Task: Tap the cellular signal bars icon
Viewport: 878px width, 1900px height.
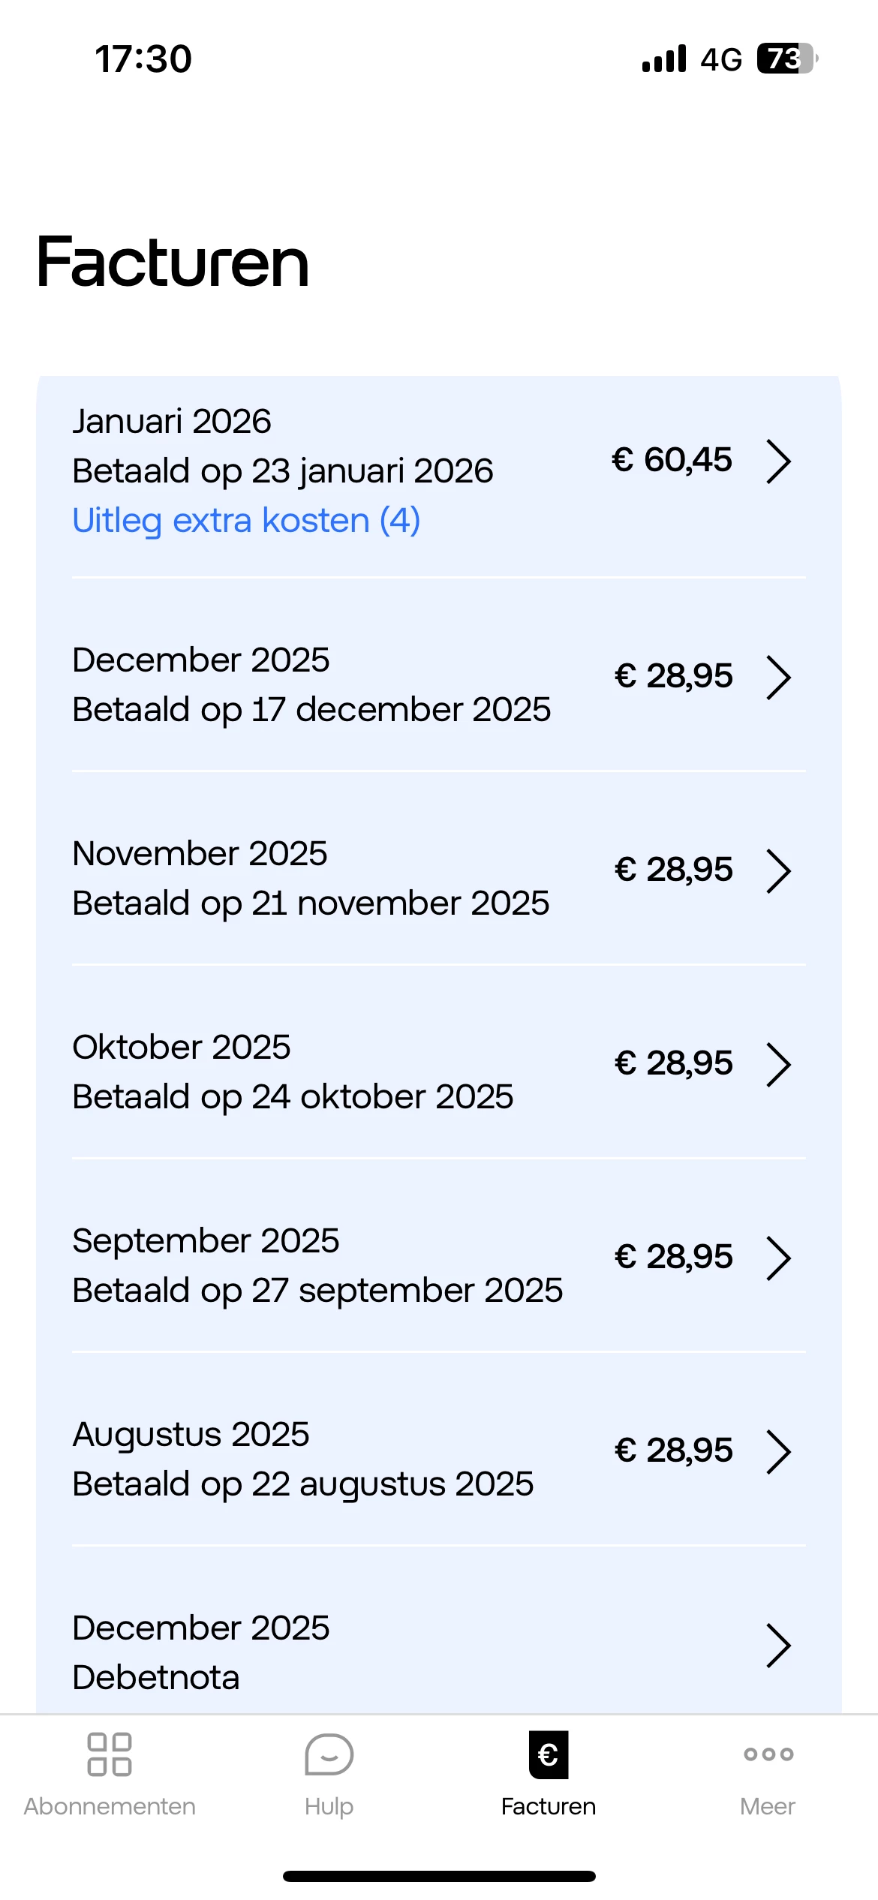Action: pyautogui.click(x=664, y=59)
